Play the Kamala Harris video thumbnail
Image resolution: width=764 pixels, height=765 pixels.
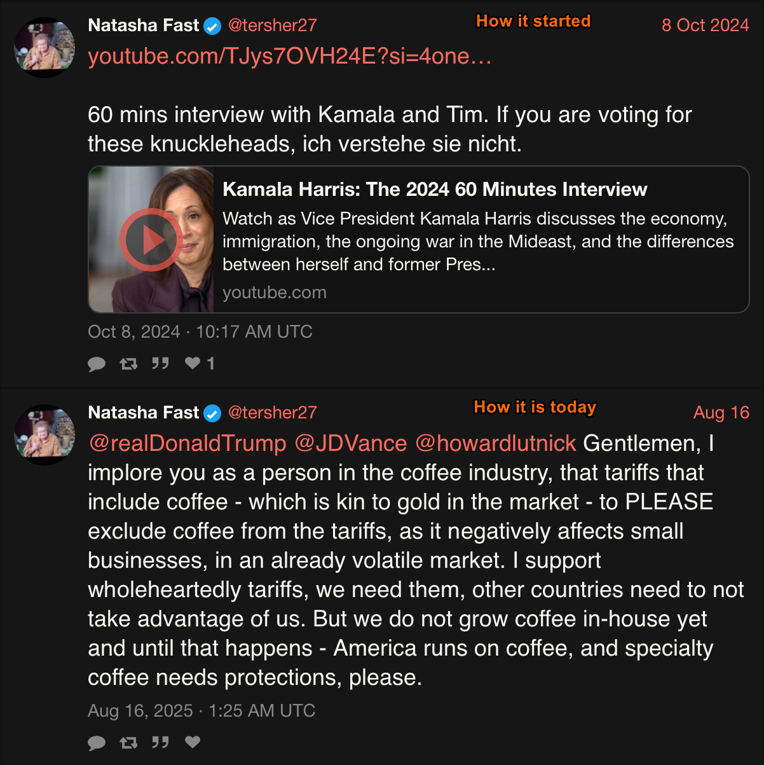click(151, 240)
